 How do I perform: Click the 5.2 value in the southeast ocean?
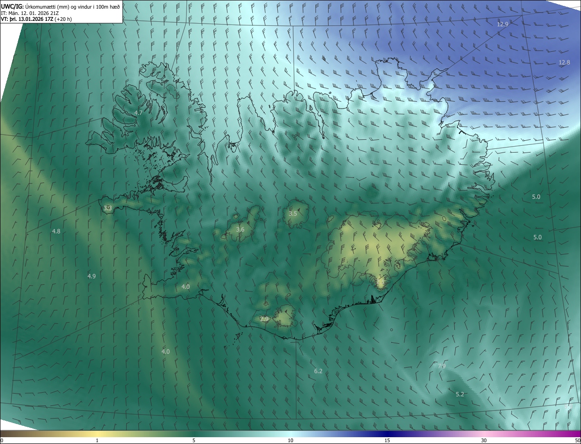click(x=460, y=394)
